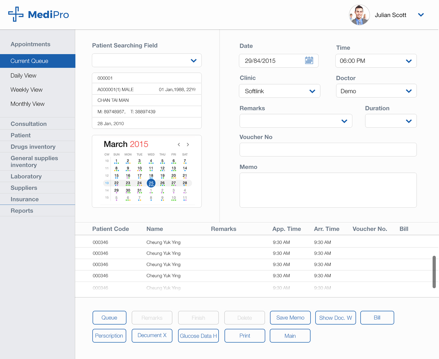
Task: Click Julian Scott's profile picture
Action: pyautogui.click(x=359, y=15)
